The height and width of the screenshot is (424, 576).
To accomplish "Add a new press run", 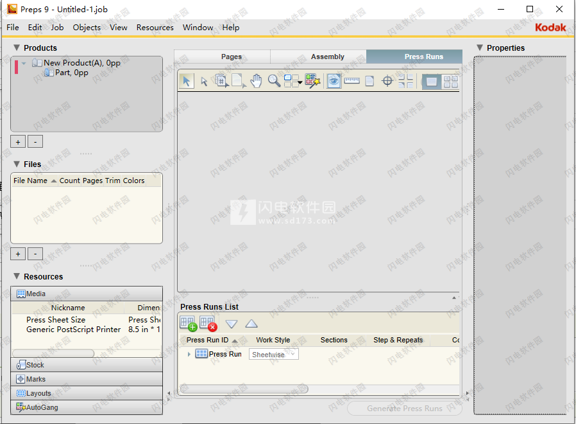I will pos(189,324).
